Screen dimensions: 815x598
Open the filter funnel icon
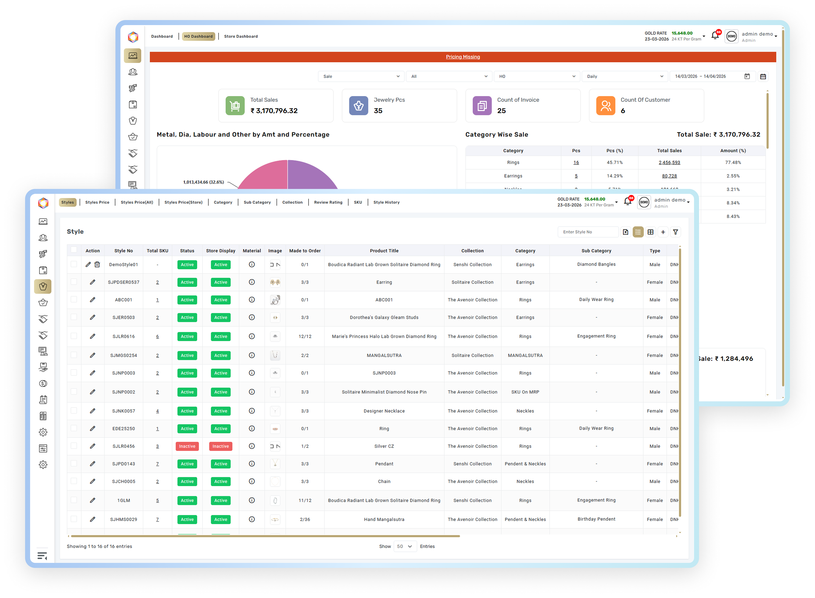pyautogui.click(x=675, y=232)
